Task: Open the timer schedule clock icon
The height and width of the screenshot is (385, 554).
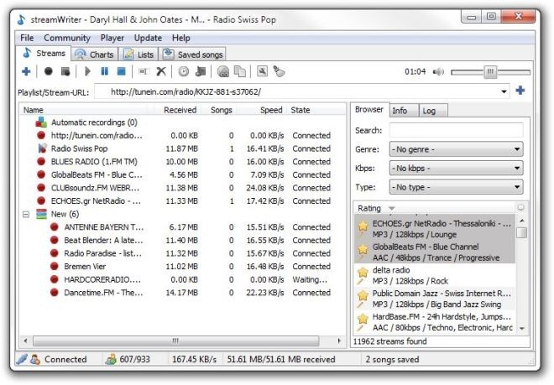Action: tap(184, 72)
